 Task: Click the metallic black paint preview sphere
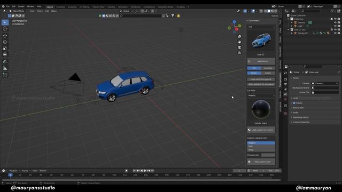[261, 109]
